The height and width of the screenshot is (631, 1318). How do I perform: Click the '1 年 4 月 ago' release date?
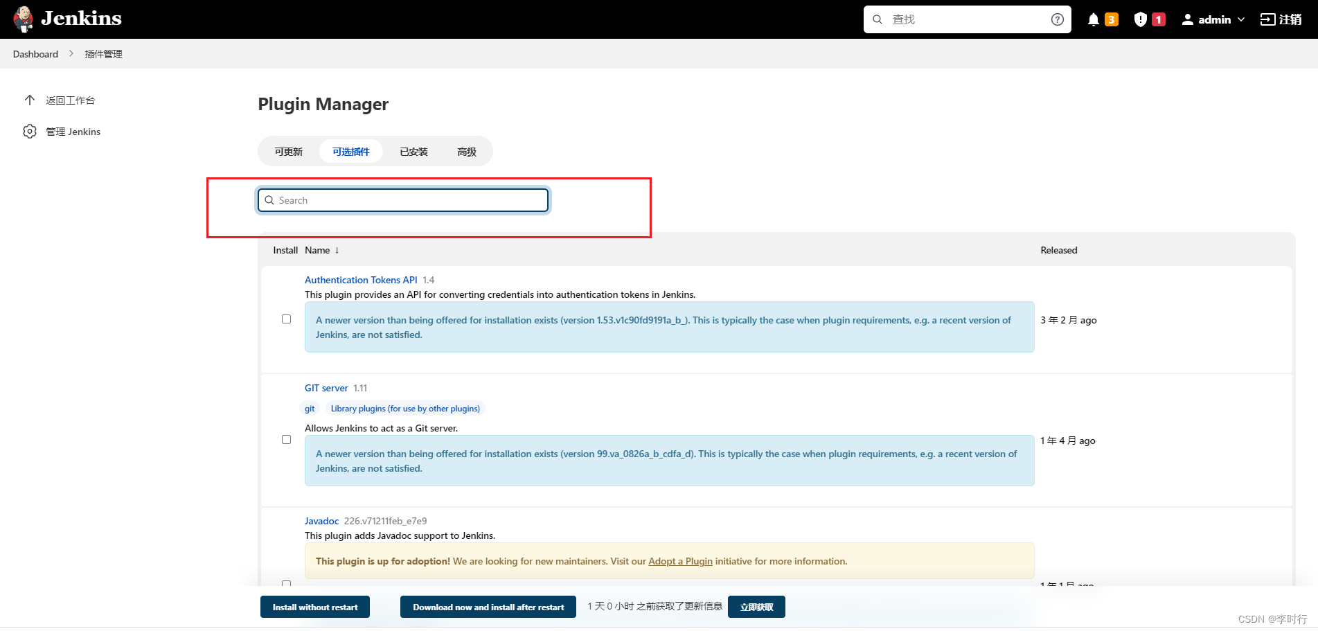click(x=1068, y=441)
